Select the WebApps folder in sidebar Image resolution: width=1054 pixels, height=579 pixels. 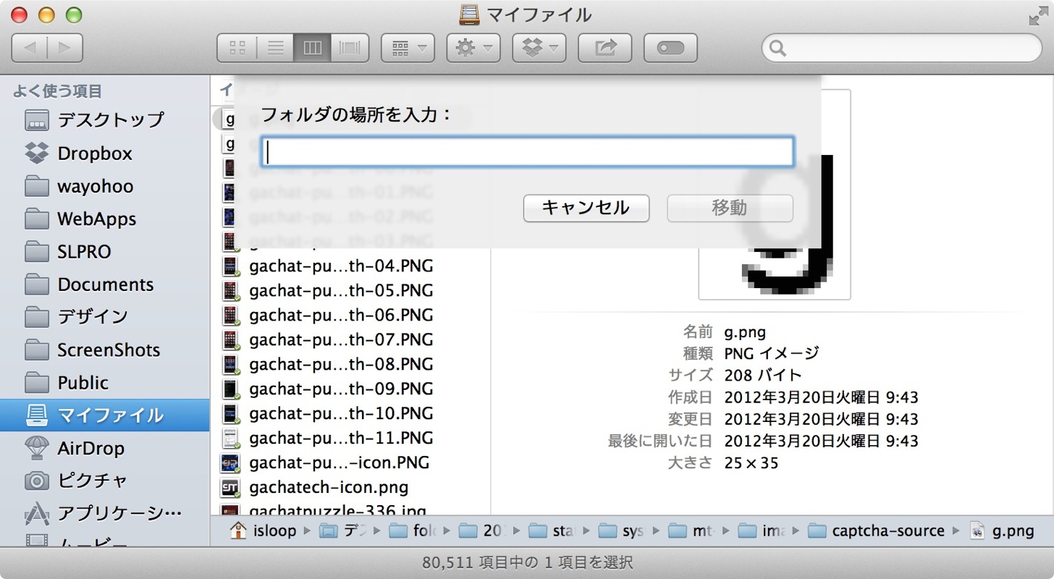pos(105,219)
